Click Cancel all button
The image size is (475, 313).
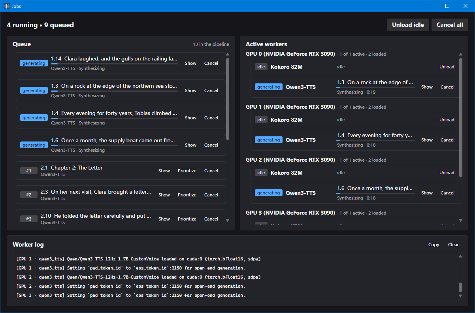tap(450, 25)
